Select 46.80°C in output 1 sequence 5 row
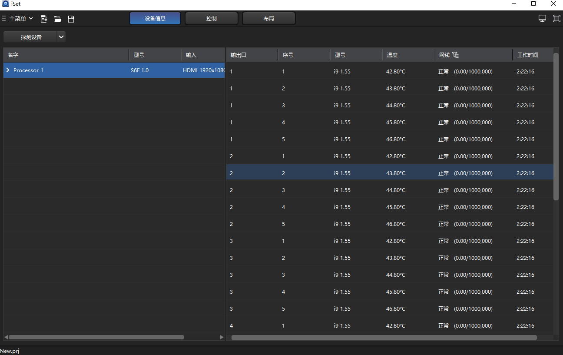This screenshot has width=563, height=355. pos(396,139)
